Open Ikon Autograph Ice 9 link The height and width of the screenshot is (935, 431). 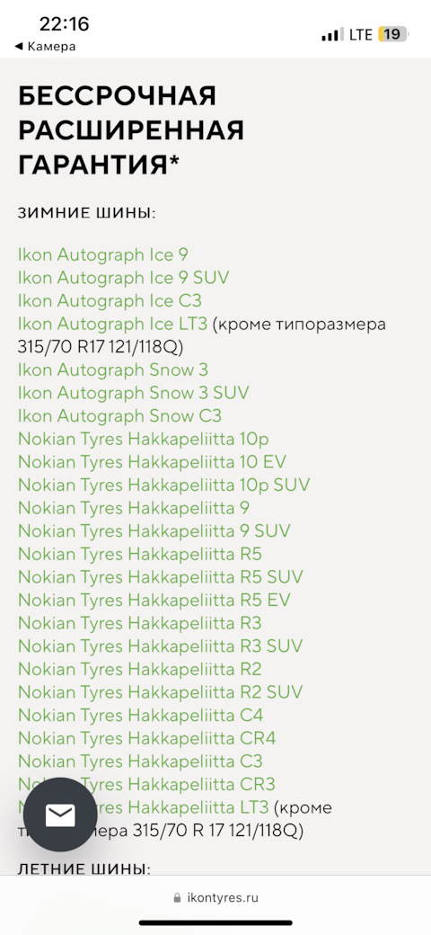pos(103,254)
